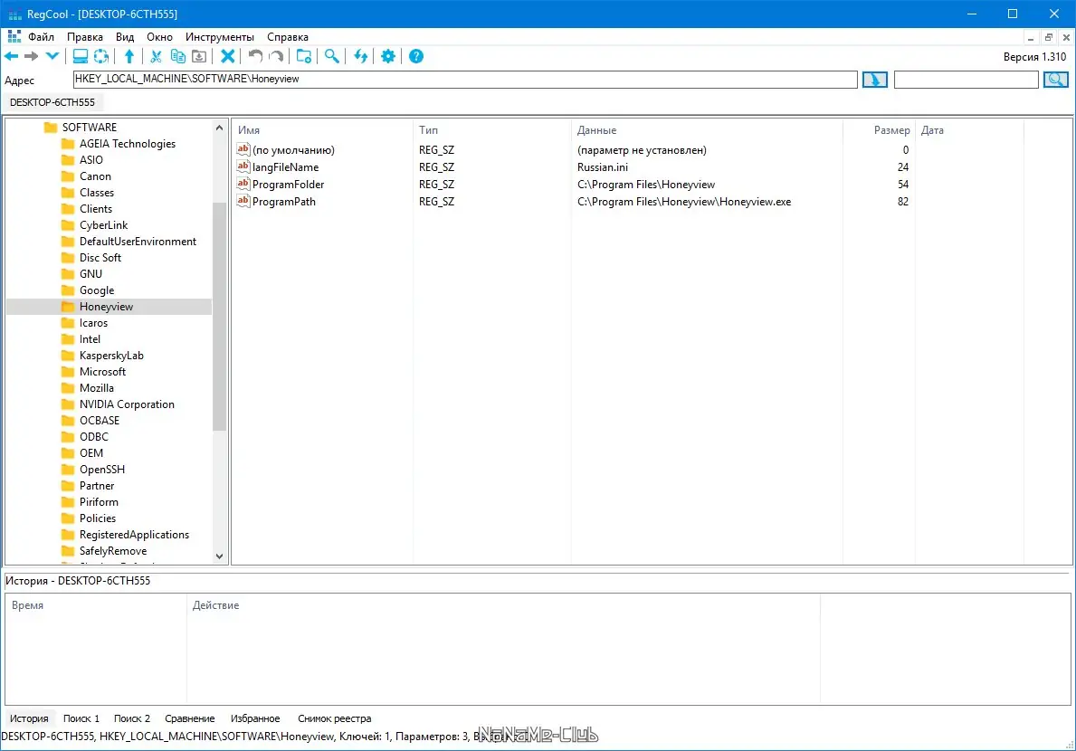Select the ProgramFolder value

(x=573, y=185)
